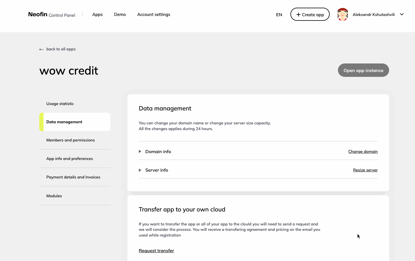The width and height of the screenshot is (415, 261).
Task: Click the back arrow icon
Action: click(42, 49)
